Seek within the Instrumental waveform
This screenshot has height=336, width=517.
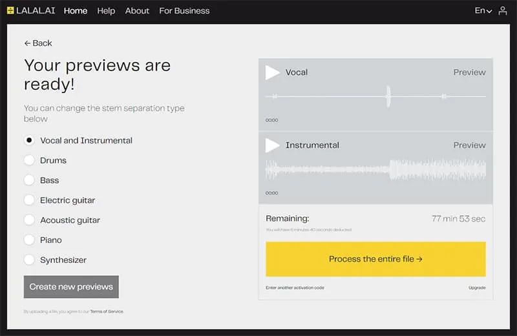[x=375, y=169]
